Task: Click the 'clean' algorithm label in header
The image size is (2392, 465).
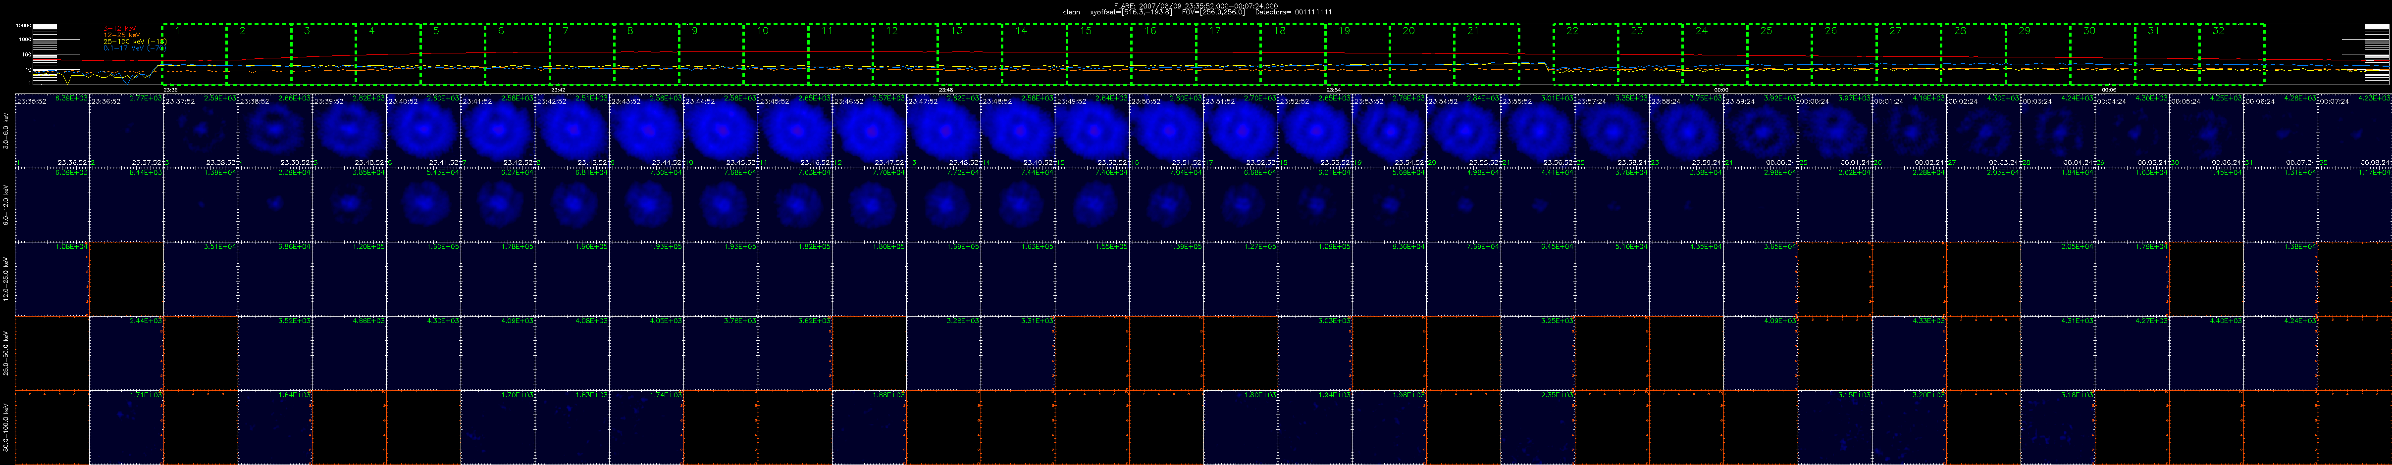Action: 1071,12
